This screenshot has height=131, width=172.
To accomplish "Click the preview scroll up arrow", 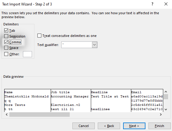I will (x=166, y=92).
